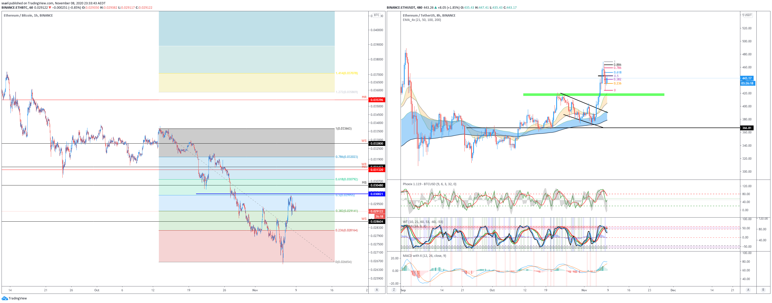Click the Fib label 0.786(0.032023)
The image size is (772, 303).
[346, 157]
